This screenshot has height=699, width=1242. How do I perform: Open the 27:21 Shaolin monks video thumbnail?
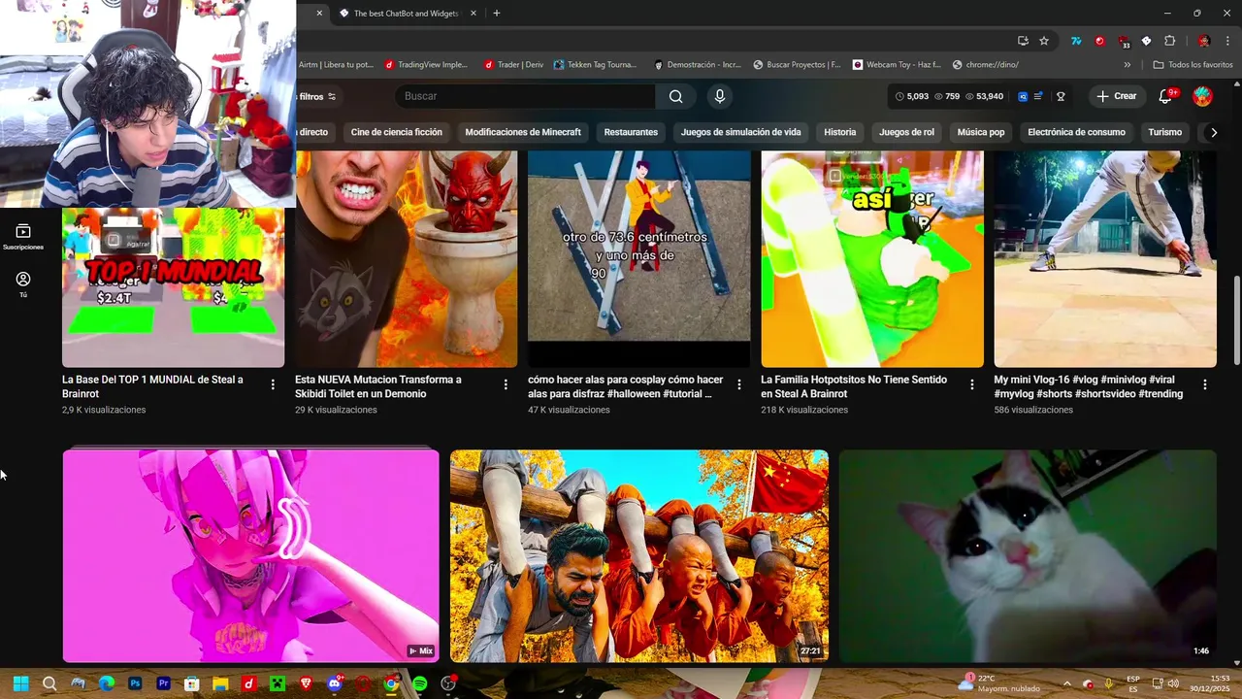coord(639,555)
